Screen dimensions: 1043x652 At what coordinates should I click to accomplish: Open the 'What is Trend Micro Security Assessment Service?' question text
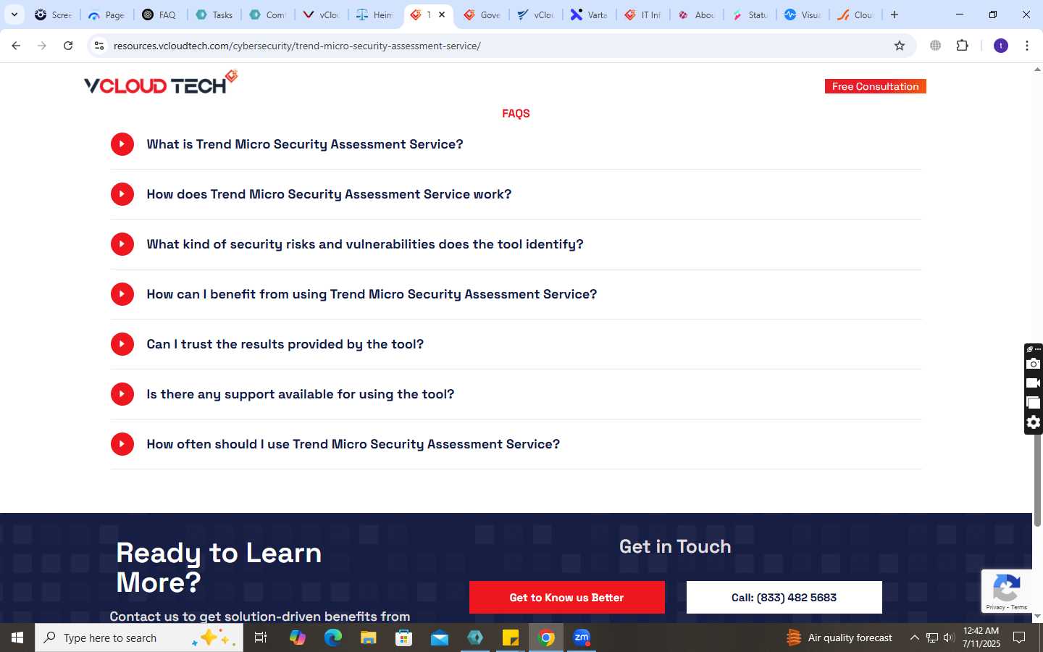[x=305, y=144]
